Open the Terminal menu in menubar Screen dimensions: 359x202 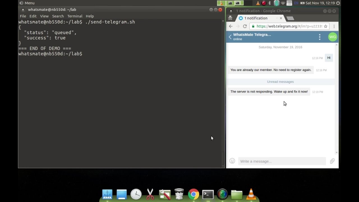[x=75, y=16]
